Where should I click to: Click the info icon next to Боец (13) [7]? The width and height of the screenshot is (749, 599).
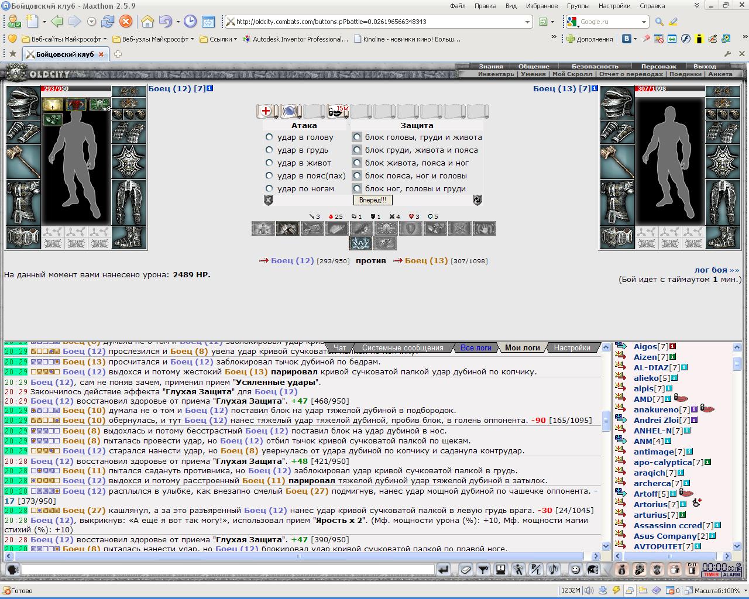pyautogui.click(x=595, y=88)
